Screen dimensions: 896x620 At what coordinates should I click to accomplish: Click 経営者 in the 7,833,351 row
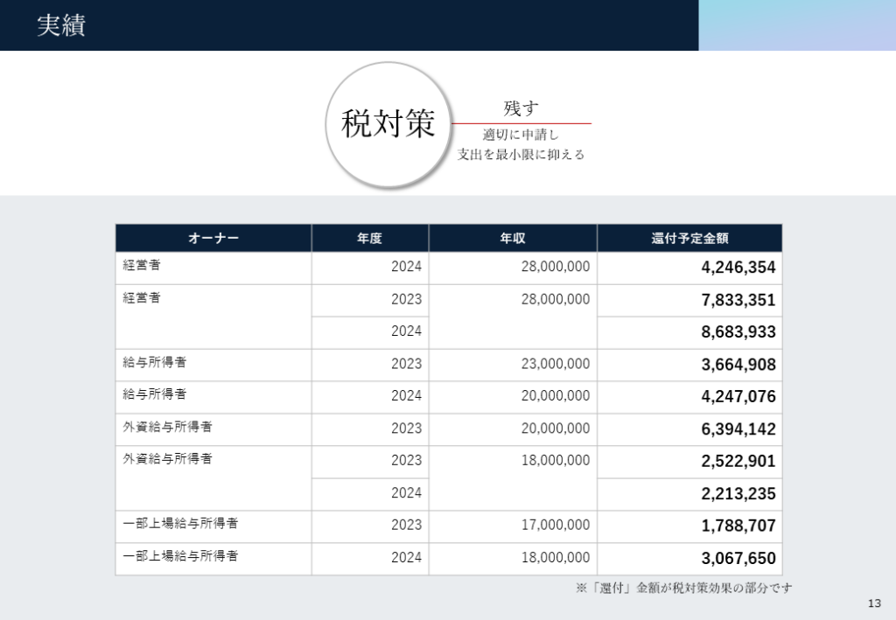(x=142, y=297)
